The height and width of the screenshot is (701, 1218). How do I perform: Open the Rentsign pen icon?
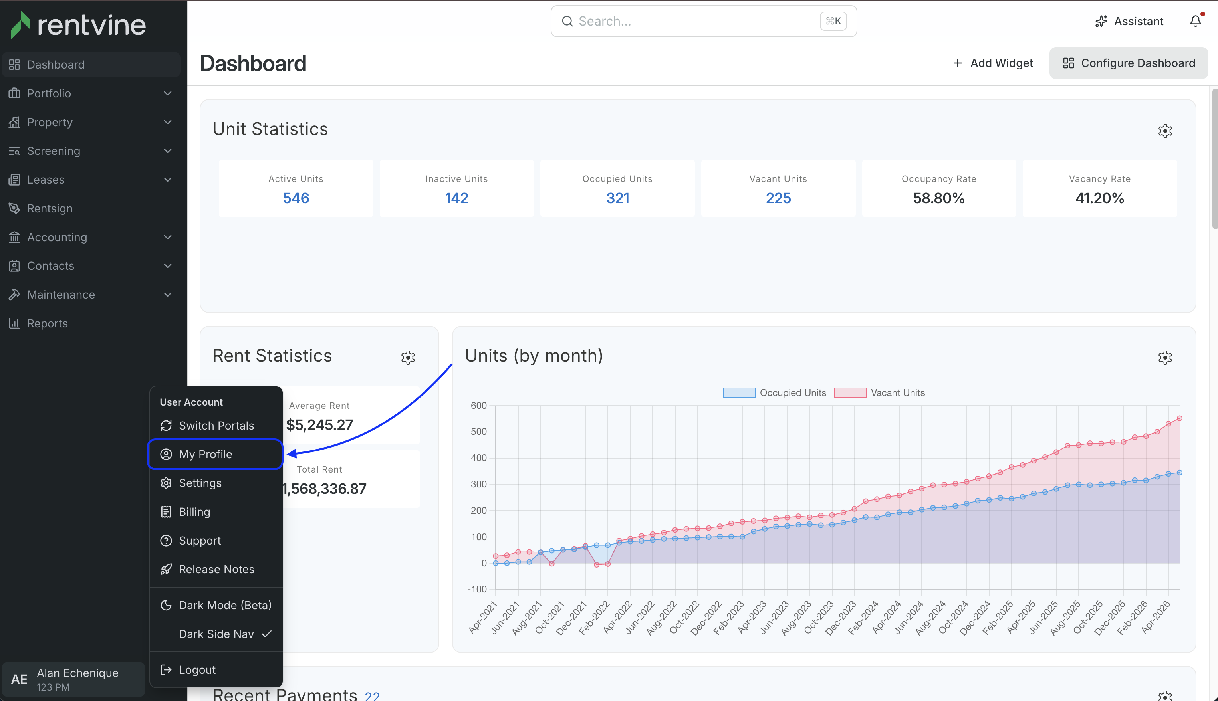tap(14, 208)
